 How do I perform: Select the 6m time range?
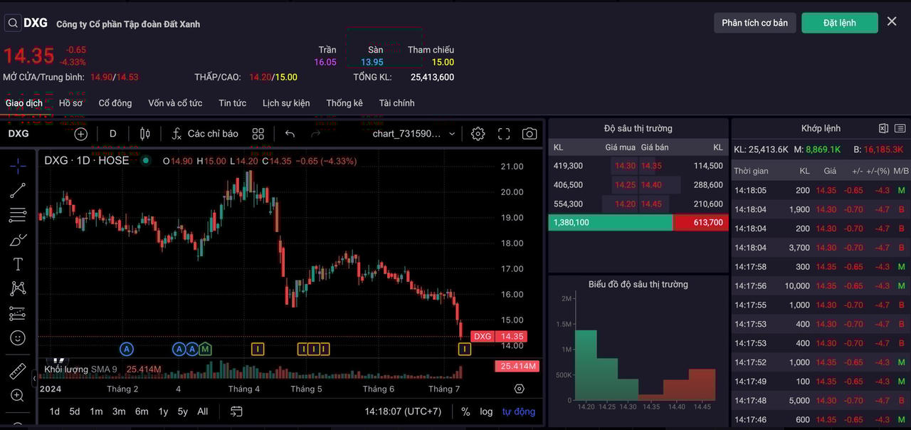pos(142,411)
